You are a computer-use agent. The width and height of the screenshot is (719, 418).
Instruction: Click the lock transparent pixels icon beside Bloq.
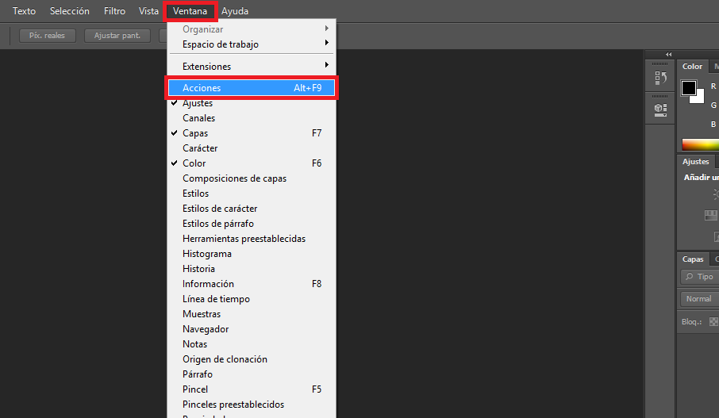[x=713, y=322]
